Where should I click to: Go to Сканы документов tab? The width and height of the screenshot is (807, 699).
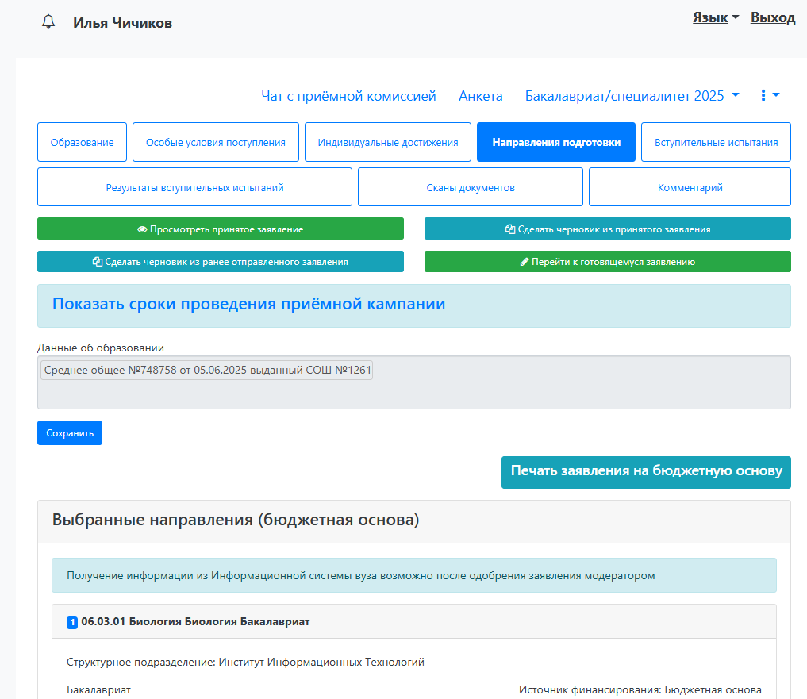pyautogui.click(x=470, y=187)
